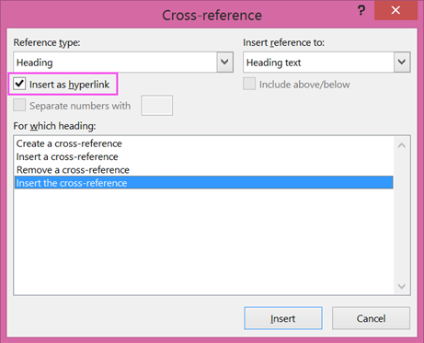Click the Insert button
424x343 pixels.
[x=283, y=318]
